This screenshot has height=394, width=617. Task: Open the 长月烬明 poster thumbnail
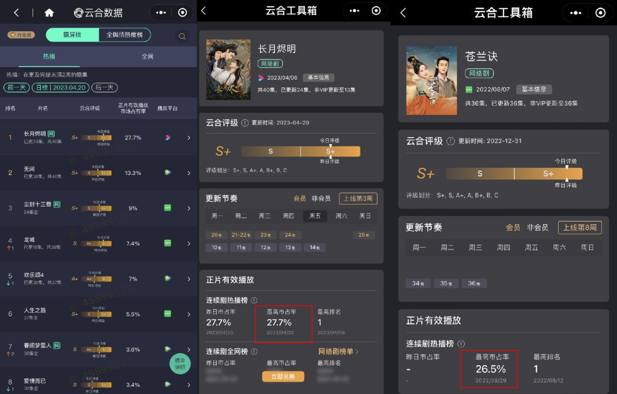click(228, 70)
